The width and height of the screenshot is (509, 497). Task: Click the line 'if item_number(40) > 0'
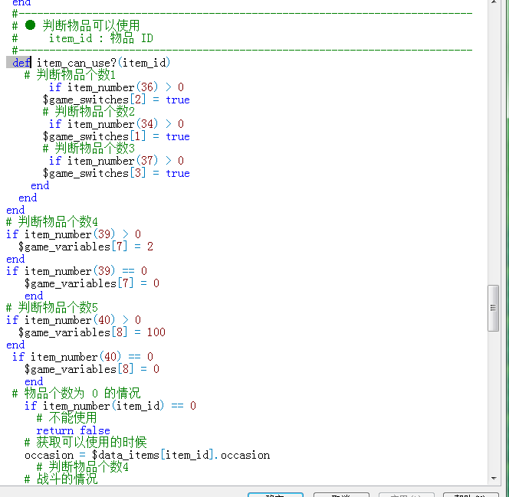pos(74,320)
